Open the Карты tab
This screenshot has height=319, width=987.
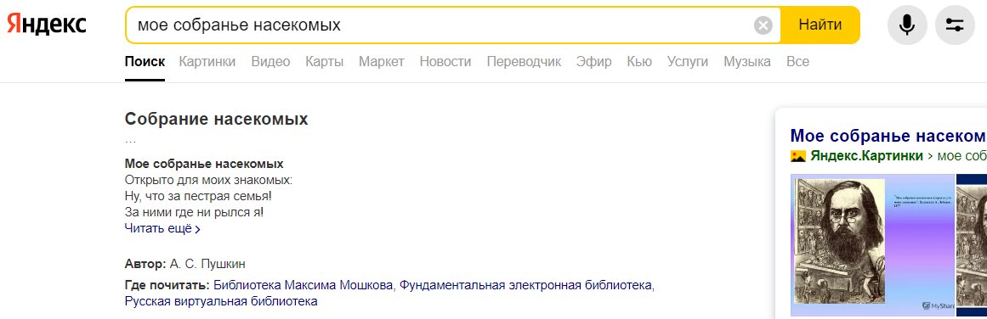[x=324, y=62]
